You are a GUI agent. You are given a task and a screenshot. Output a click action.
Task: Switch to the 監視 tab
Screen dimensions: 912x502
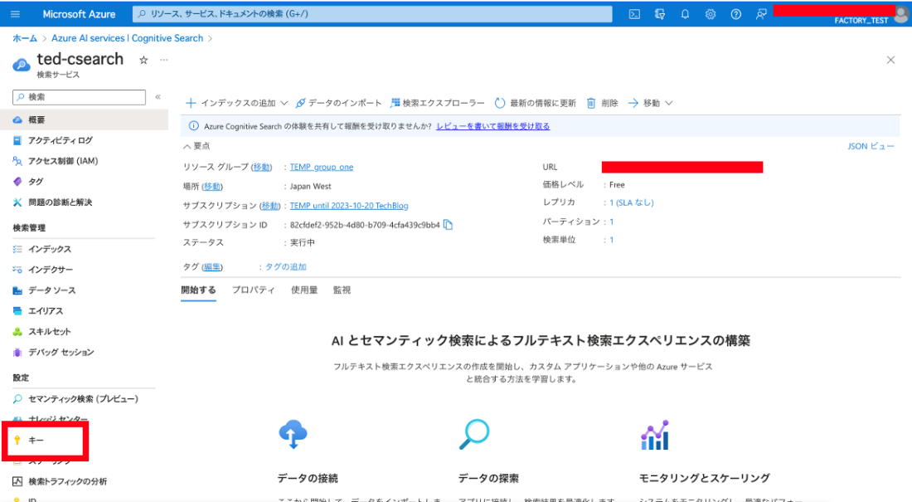tap(342, 290)
